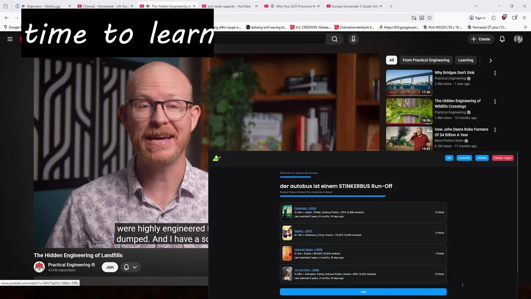Open YouTube notifications bell in header
The height and width of the screenshot is (299, 531).
[502, 39]
